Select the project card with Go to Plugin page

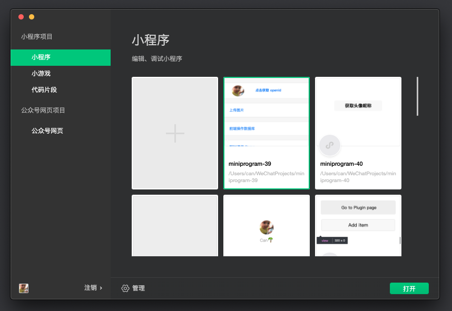click(x=358, y=226)
